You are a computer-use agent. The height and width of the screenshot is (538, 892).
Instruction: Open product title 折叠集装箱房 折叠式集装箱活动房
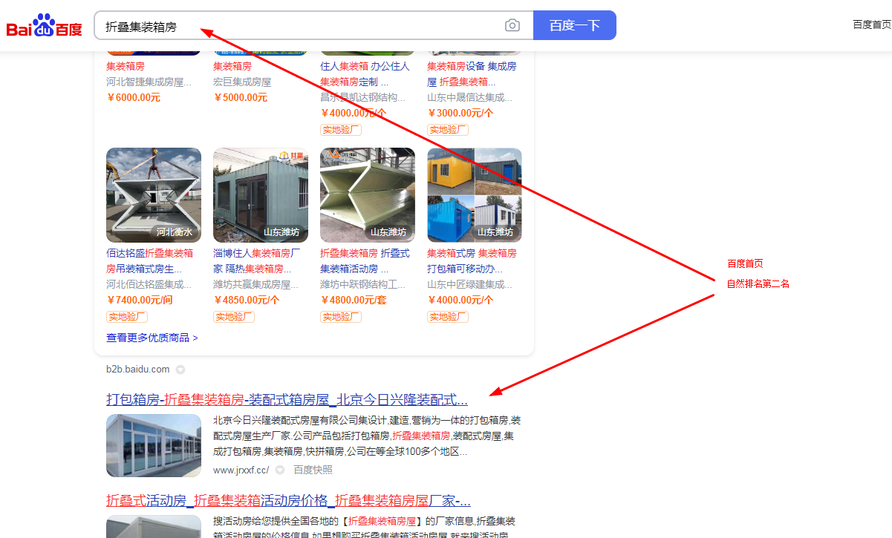coord(365,260)
